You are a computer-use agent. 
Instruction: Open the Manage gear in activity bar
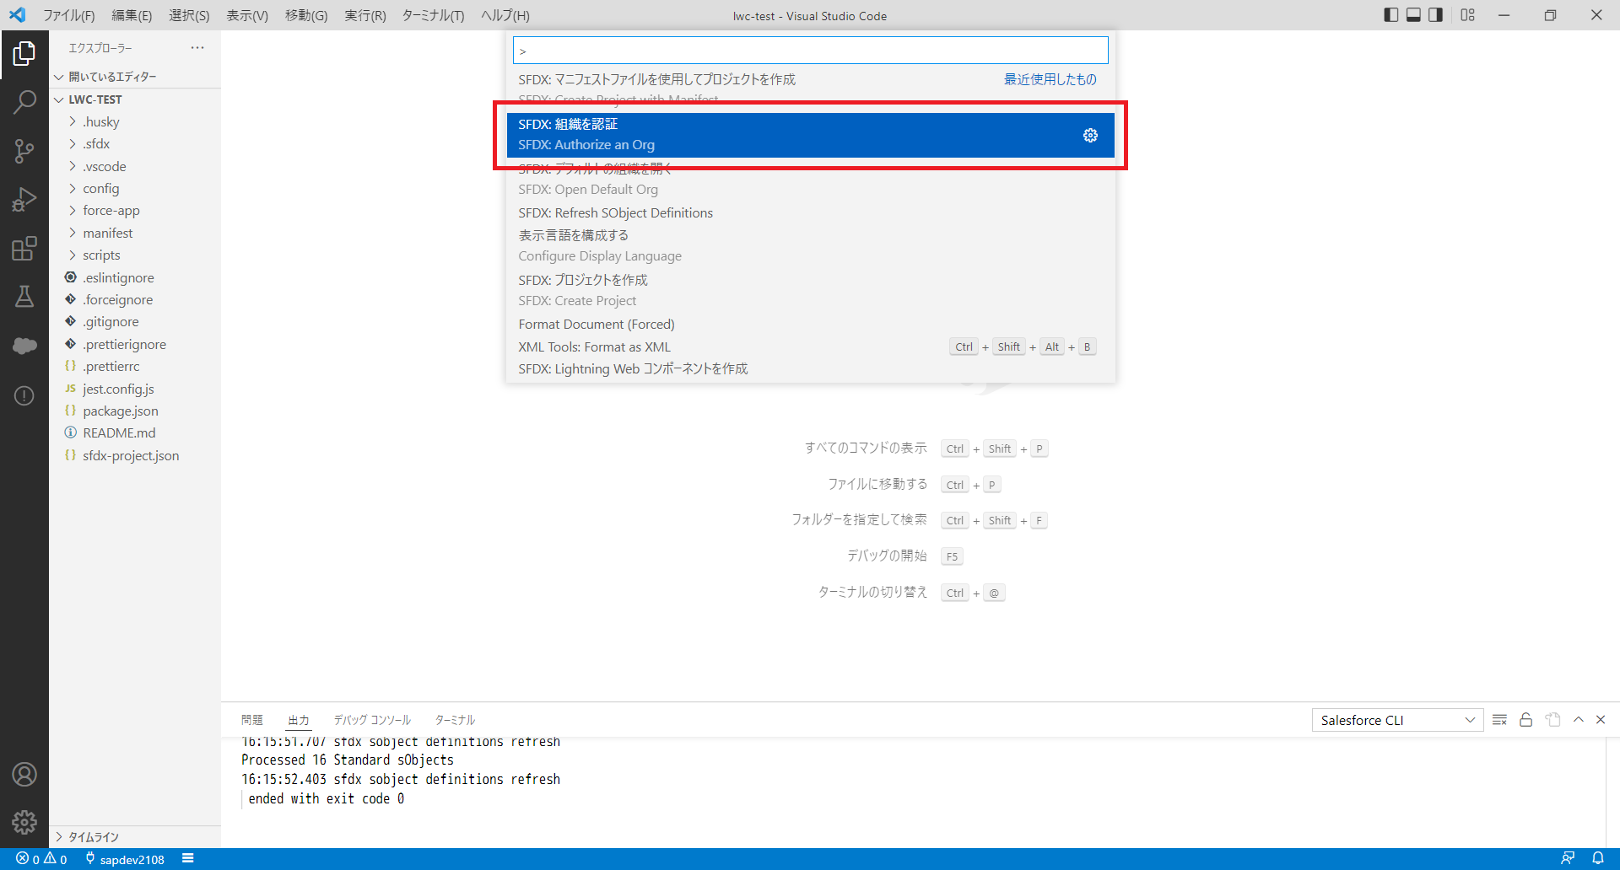(24, 822)
